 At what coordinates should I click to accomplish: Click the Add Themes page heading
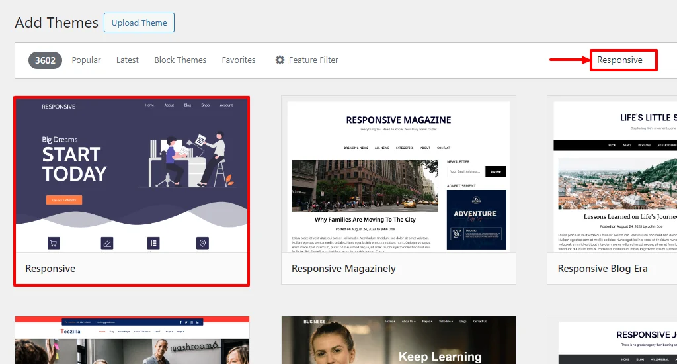click(x=57, y=23)
